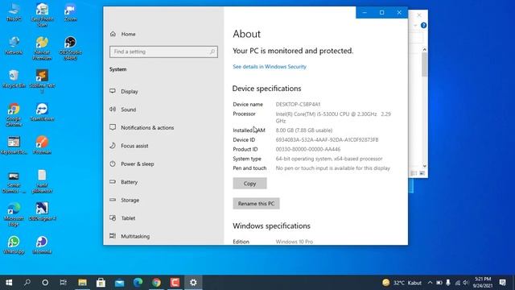Open Chrome from the taskbar
The height and width of the screenshot is (290, 515).
tap(156, 283)
